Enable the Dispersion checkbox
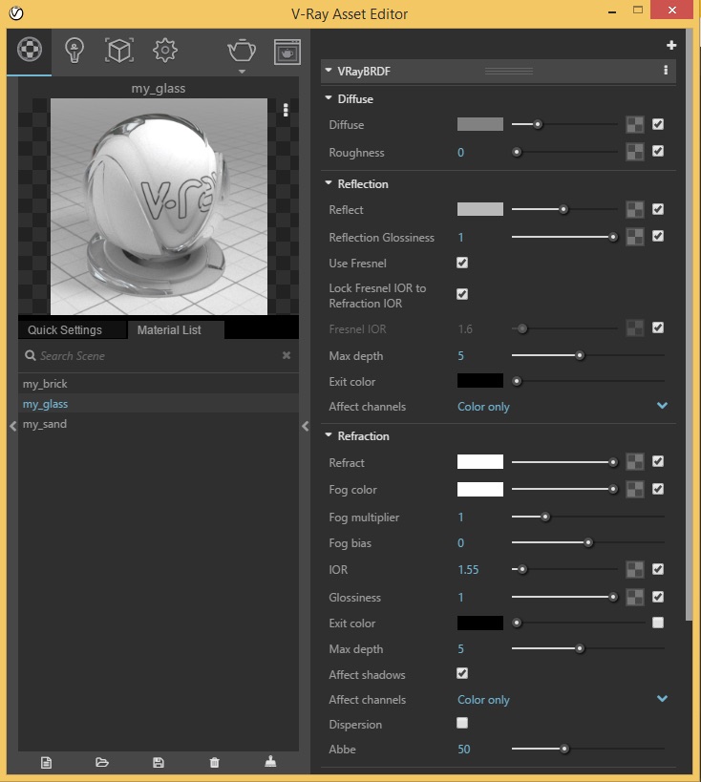The height and width of the screenshot is (782, 701). pyautogui.click(x=462, y=723)
